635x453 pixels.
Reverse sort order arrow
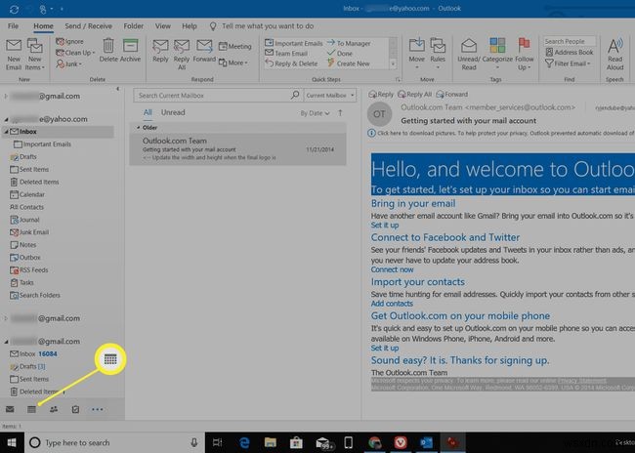click(x=340, y=113)
